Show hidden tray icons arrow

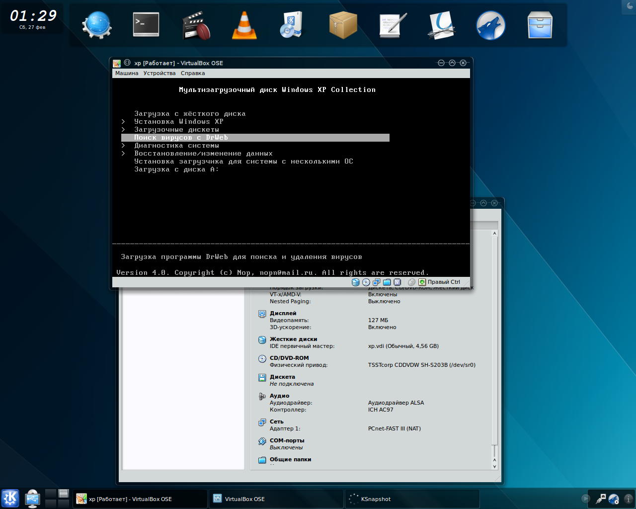(586, 499)
